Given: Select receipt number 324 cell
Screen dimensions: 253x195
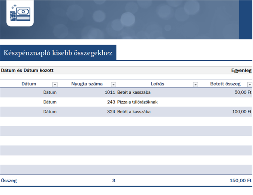Looking at the screenshot, I should click(87, 112).
